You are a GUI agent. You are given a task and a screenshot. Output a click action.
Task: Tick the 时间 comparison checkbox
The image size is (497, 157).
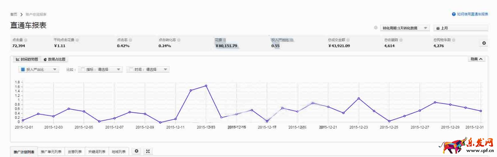pos(131,70)
